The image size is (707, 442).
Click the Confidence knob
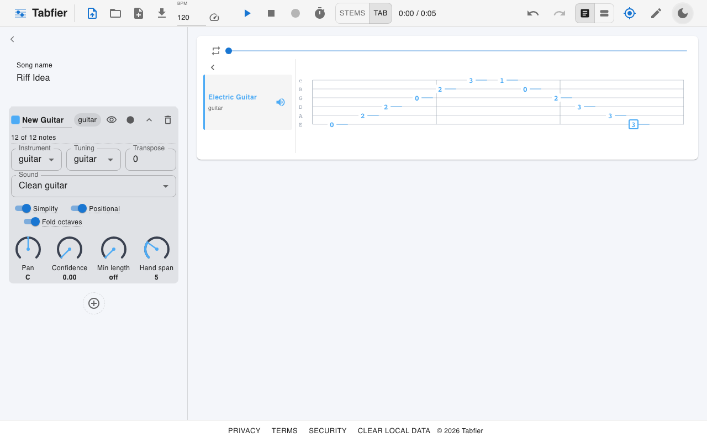tap(70, 249)
